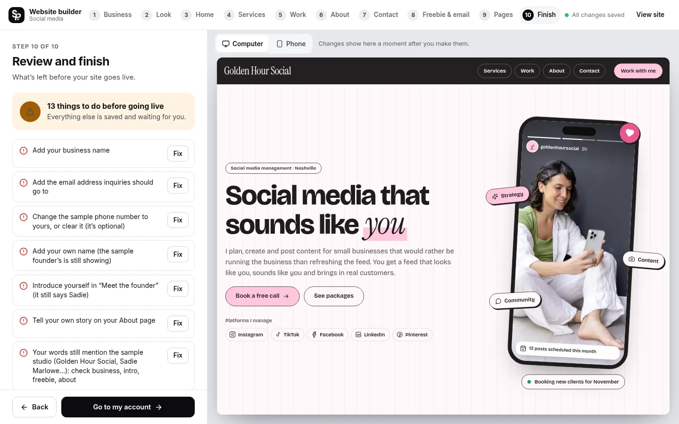Viewport: 679px width, 424px height.
Task: Click the Facebook platform chip
Action: [x=328, y=335]
